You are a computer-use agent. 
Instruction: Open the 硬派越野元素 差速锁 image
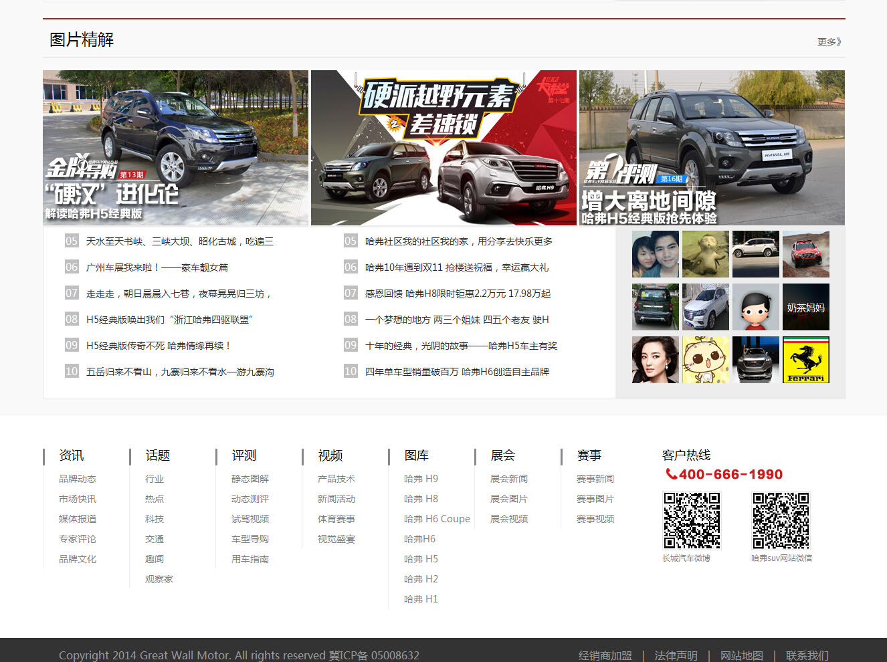click(x=443, y=148)
